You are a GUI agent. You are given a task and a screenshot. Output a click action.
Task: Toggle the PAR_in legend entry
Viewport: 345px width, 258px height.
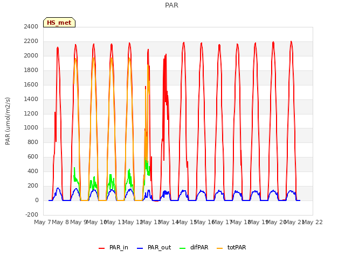(x=114, y=247)
